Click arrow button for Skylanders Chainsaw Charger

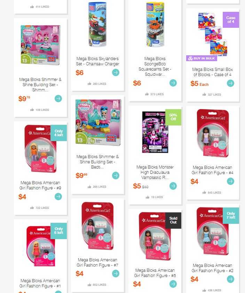tap(116, 73)
